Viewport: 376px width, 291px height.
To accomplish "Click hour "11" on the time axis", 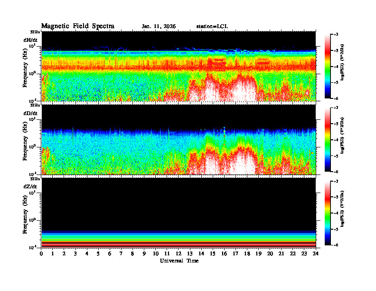I will pyautogui.click(x=167, y=253).
